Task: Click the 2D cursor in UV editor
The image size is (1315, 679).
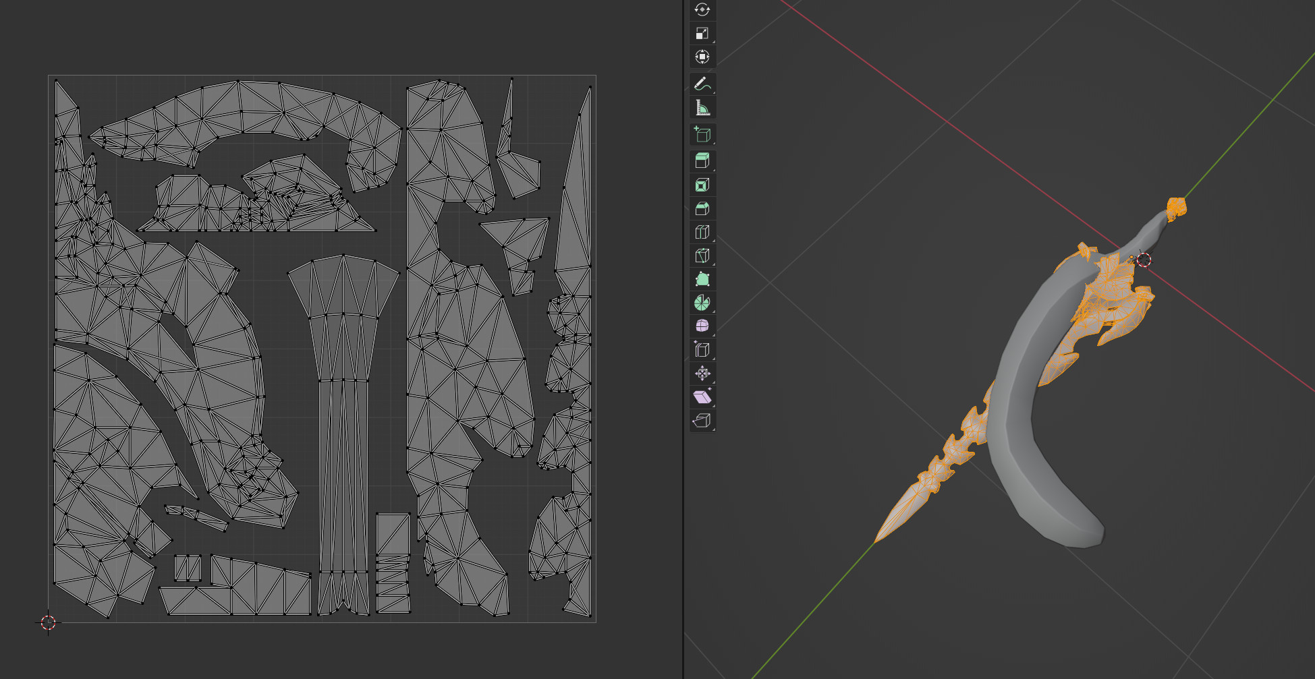Action: pos(48,622)
